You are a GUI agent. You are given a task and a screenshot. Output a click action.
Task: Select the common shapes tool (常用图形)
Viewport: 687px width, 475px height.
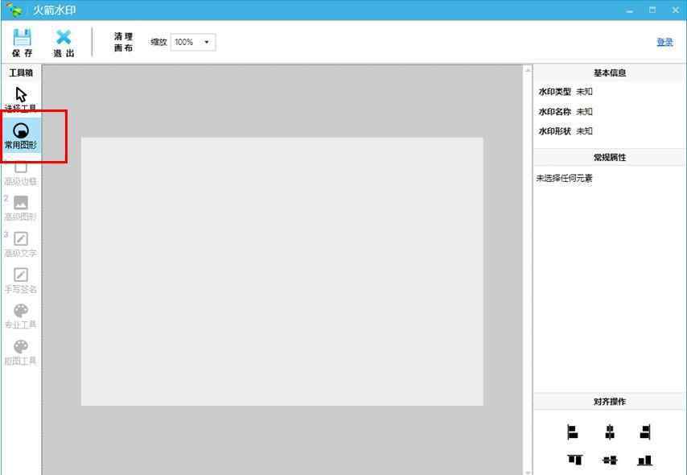pos(21,134)
